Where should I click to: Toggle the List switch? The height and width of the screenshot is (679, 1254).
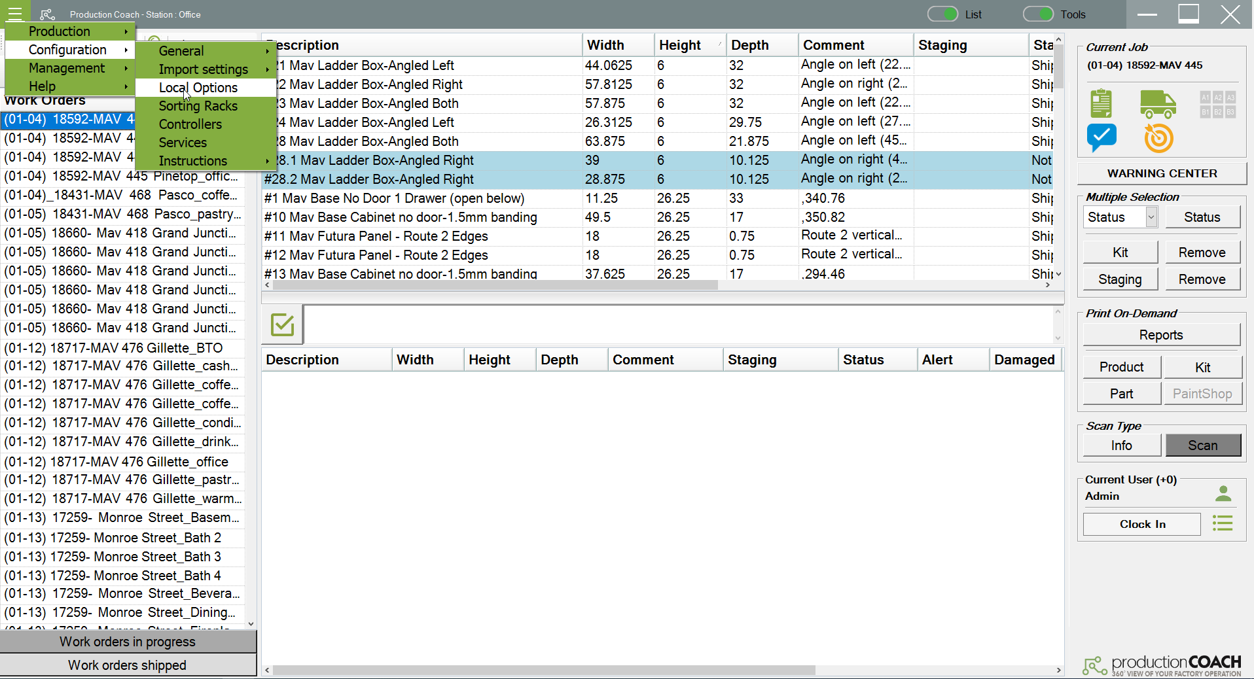942,14
